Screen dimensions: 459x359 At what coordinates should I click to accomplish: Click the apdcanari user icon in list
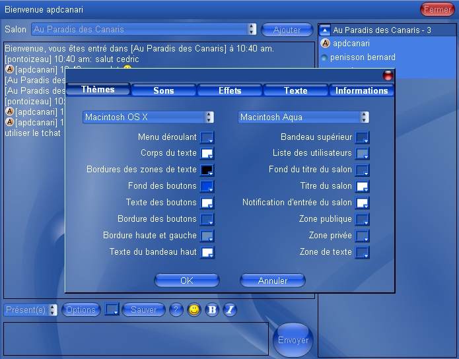(325, 44)
